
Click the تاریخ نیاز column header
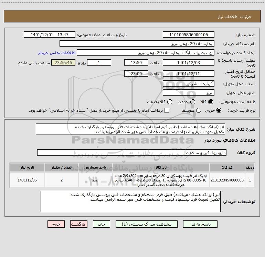click(x=27, y=167)
